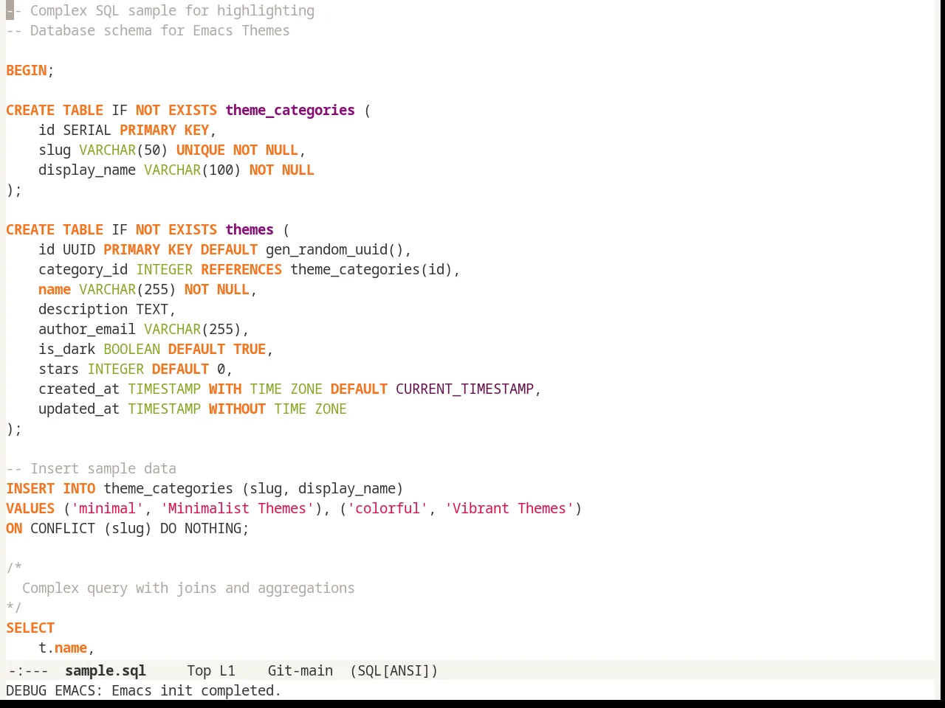Viewport: 945px width, 708px height.
Task: Click the 'Vibrant Themes' string
Action: pos(509,509)
